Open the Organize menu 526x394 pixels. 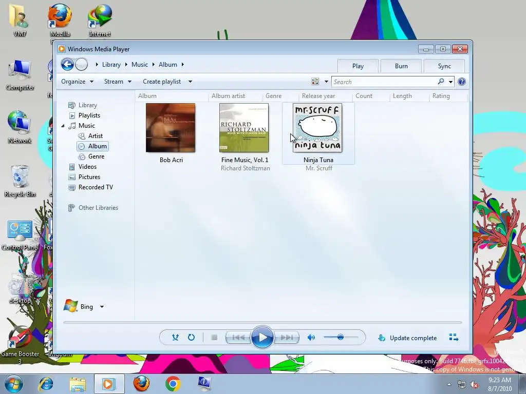tap(77, 82)
